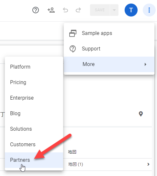Click the share add-user icon
The height and width of the screenshot is (176, 157).
(x=51, y=10)
